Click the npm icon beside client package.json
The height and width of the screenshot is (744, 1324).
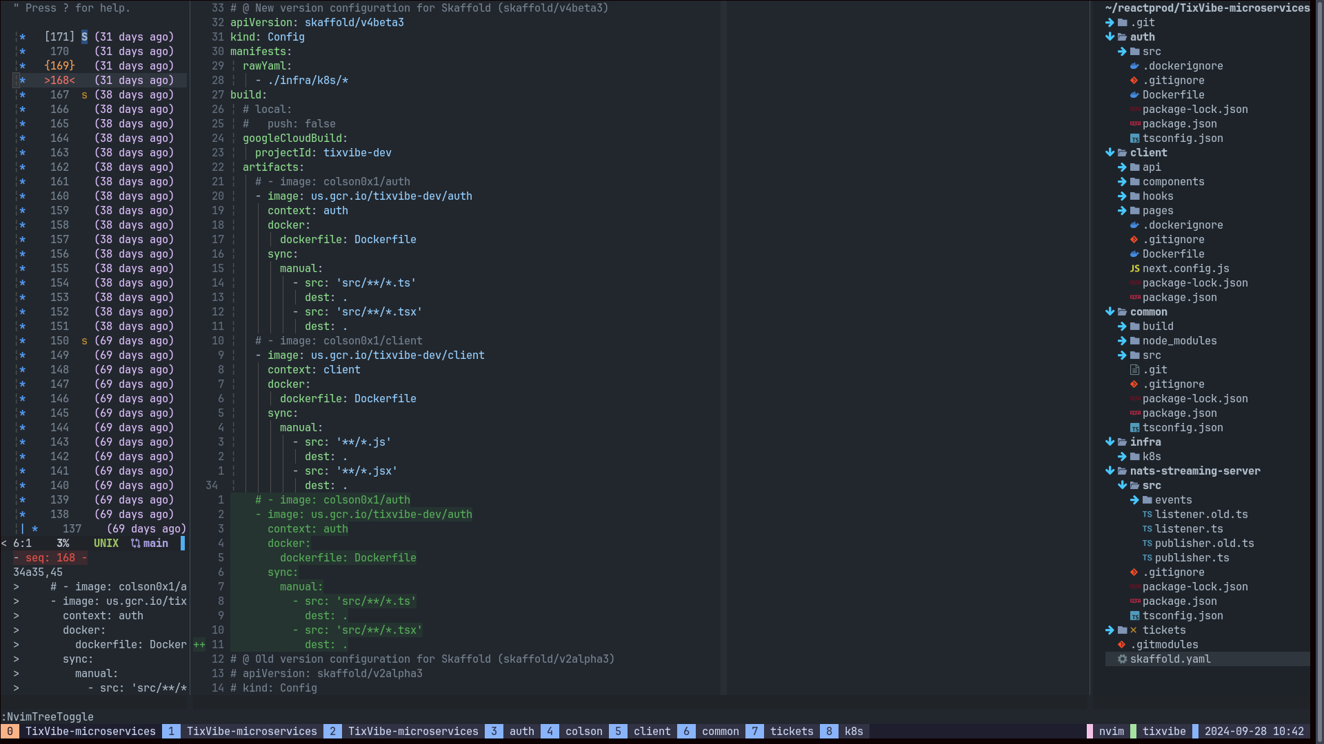[x=1134, y=298]
